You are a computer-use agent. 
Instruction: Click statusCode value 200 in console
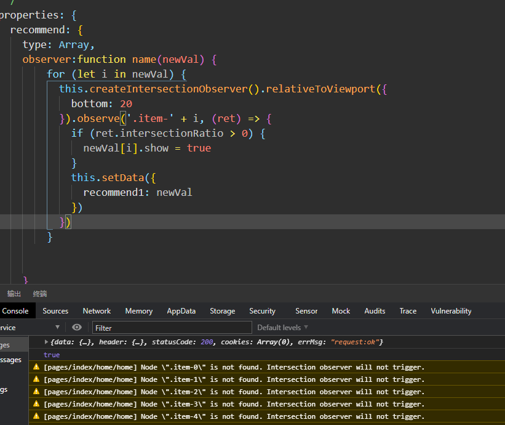(x=207, y=342)
